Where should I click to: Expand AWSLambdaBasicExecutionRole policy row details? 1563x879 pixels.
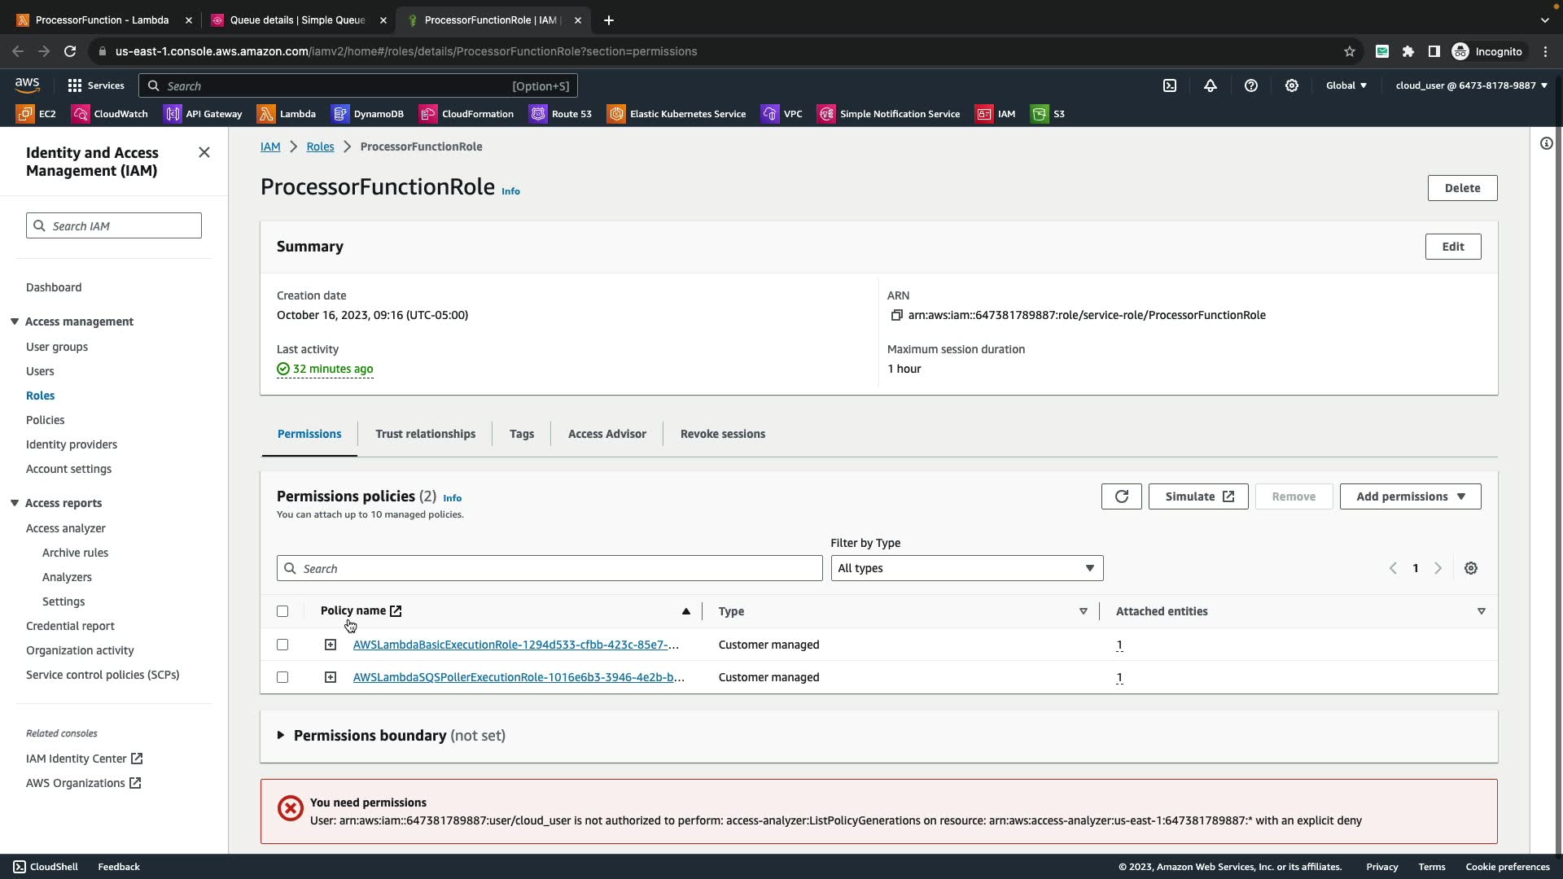click(331, 645)
